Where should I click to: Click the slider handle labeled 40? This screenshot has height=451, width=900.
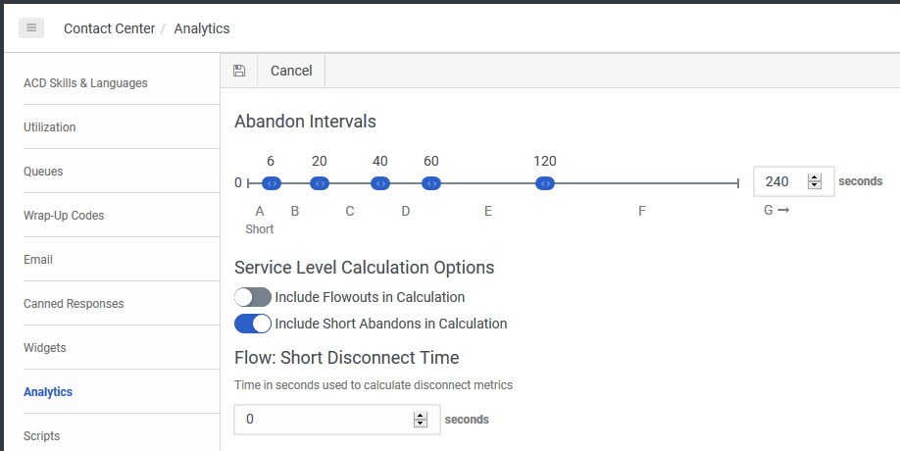pyautogui.click(x=380, y=183)
